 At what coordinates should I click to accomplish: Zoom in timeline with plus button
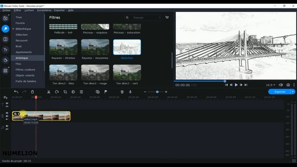pos(166,92)
